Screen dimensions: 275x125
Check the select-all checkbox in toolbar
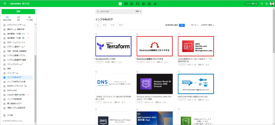98,25
